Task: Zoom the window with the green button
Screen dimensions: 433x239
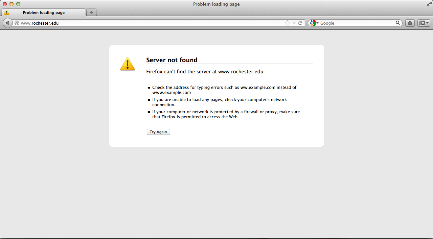Action: coord(18,4)
